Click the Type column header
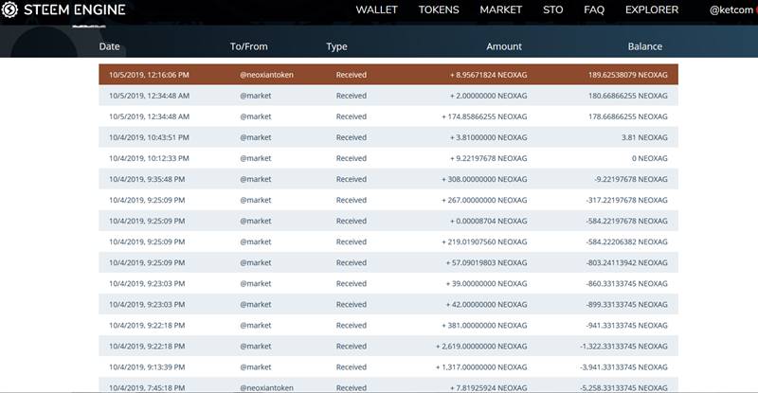Viewport: 758px width, 393px height. [336, 46]
